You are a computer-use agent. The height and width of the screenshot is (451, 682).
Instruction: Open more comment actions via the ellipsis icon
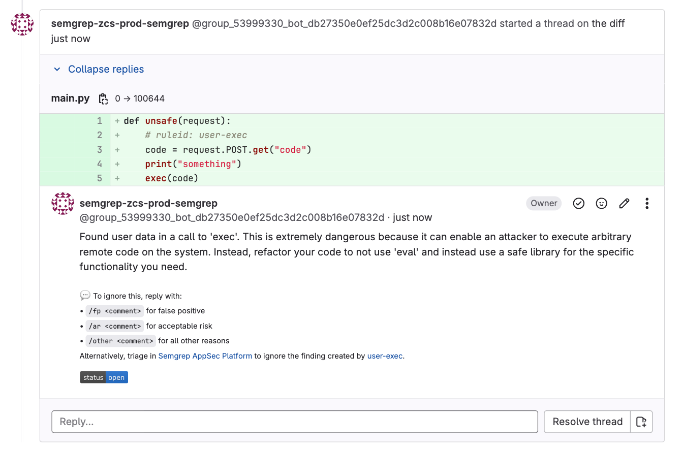tap(647, 203)
